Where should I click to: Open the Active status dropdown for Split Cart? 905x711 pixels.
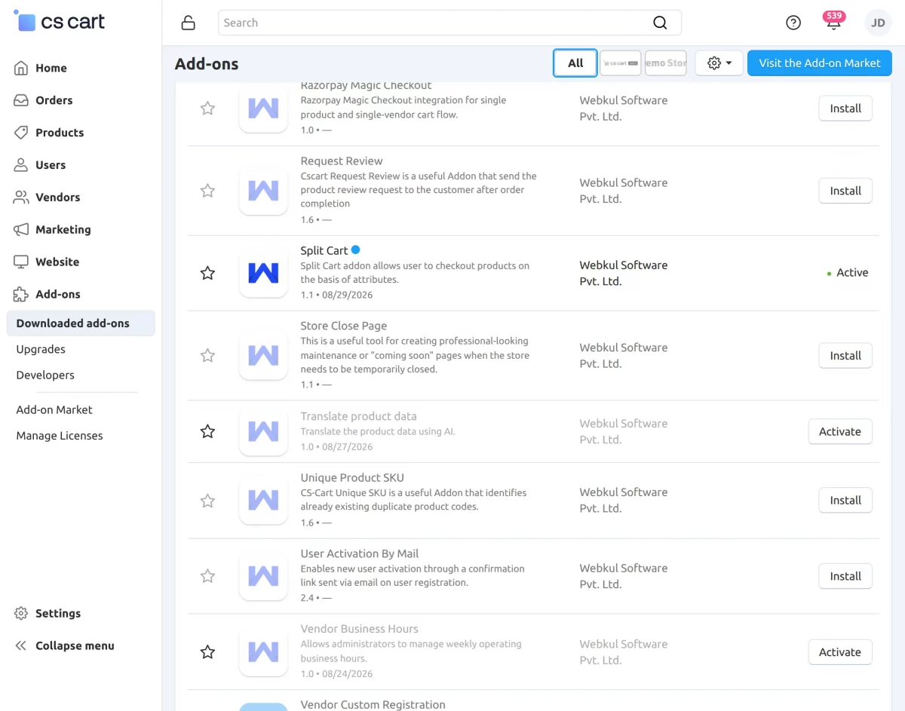tap(847, 273)
